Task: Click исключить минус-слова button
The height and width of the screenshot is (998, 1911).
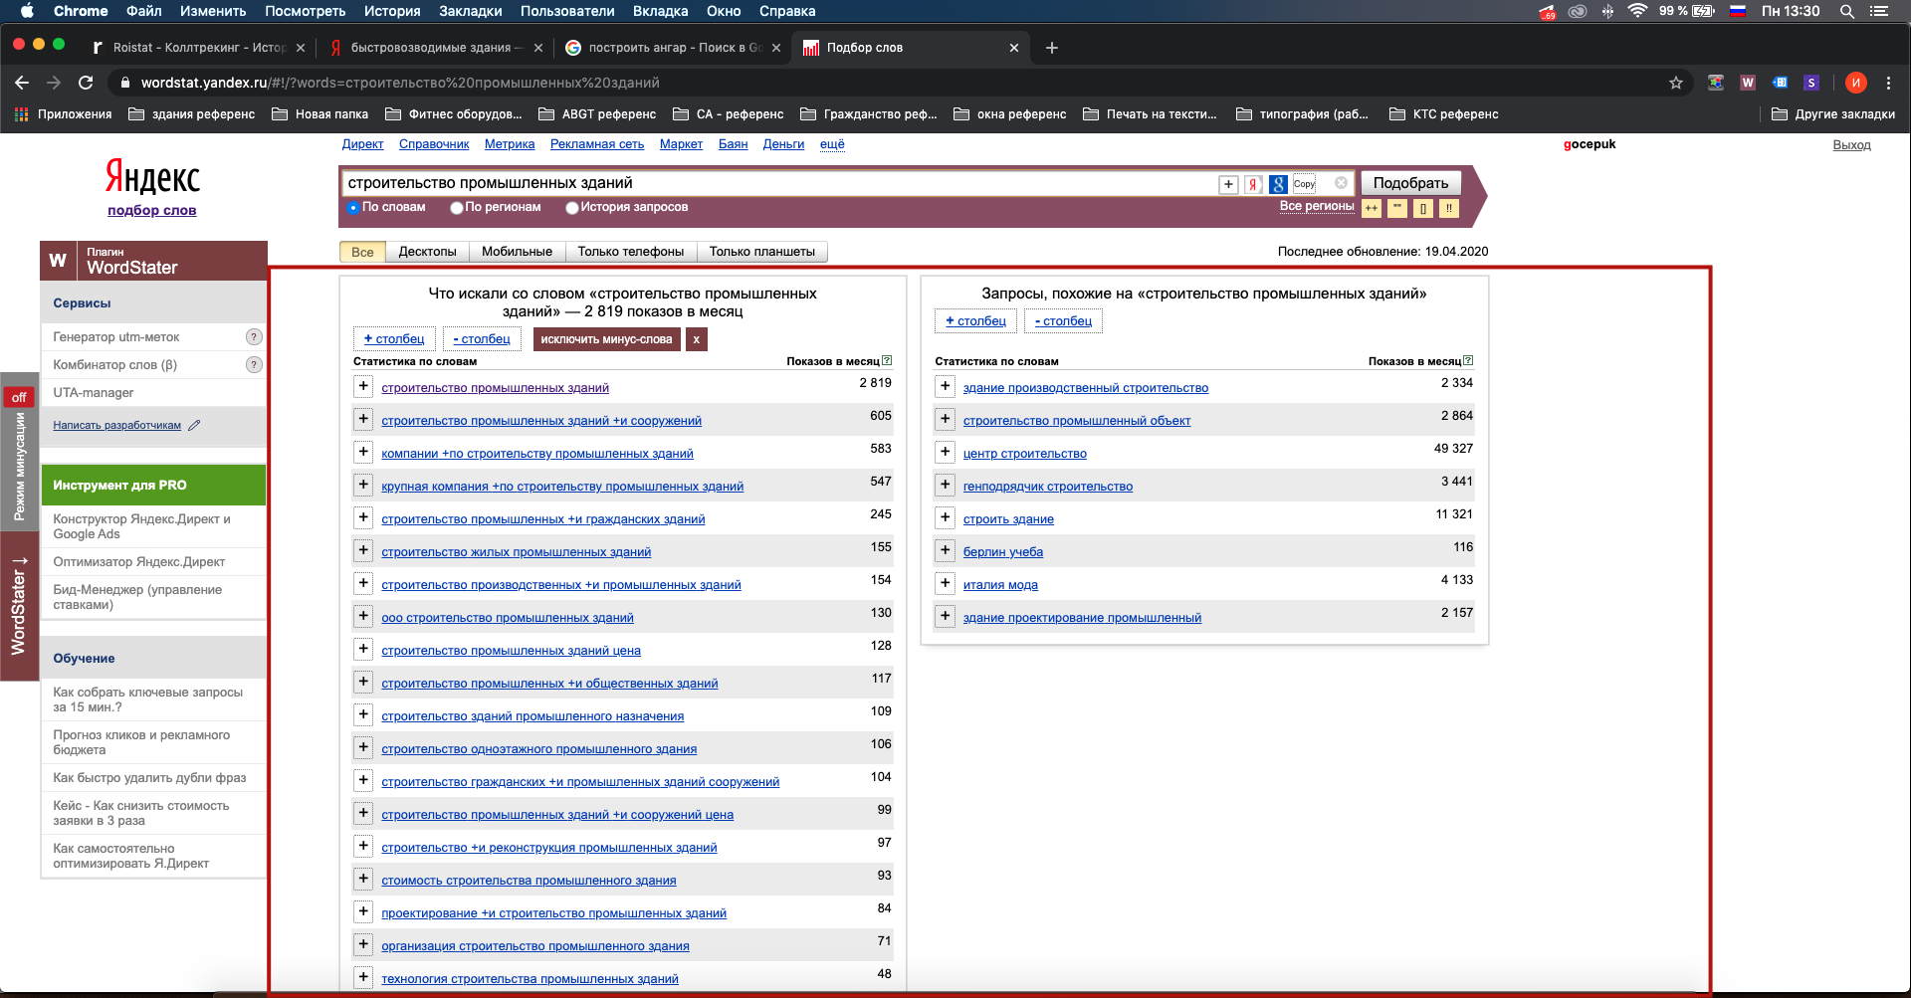Action: 606,339
